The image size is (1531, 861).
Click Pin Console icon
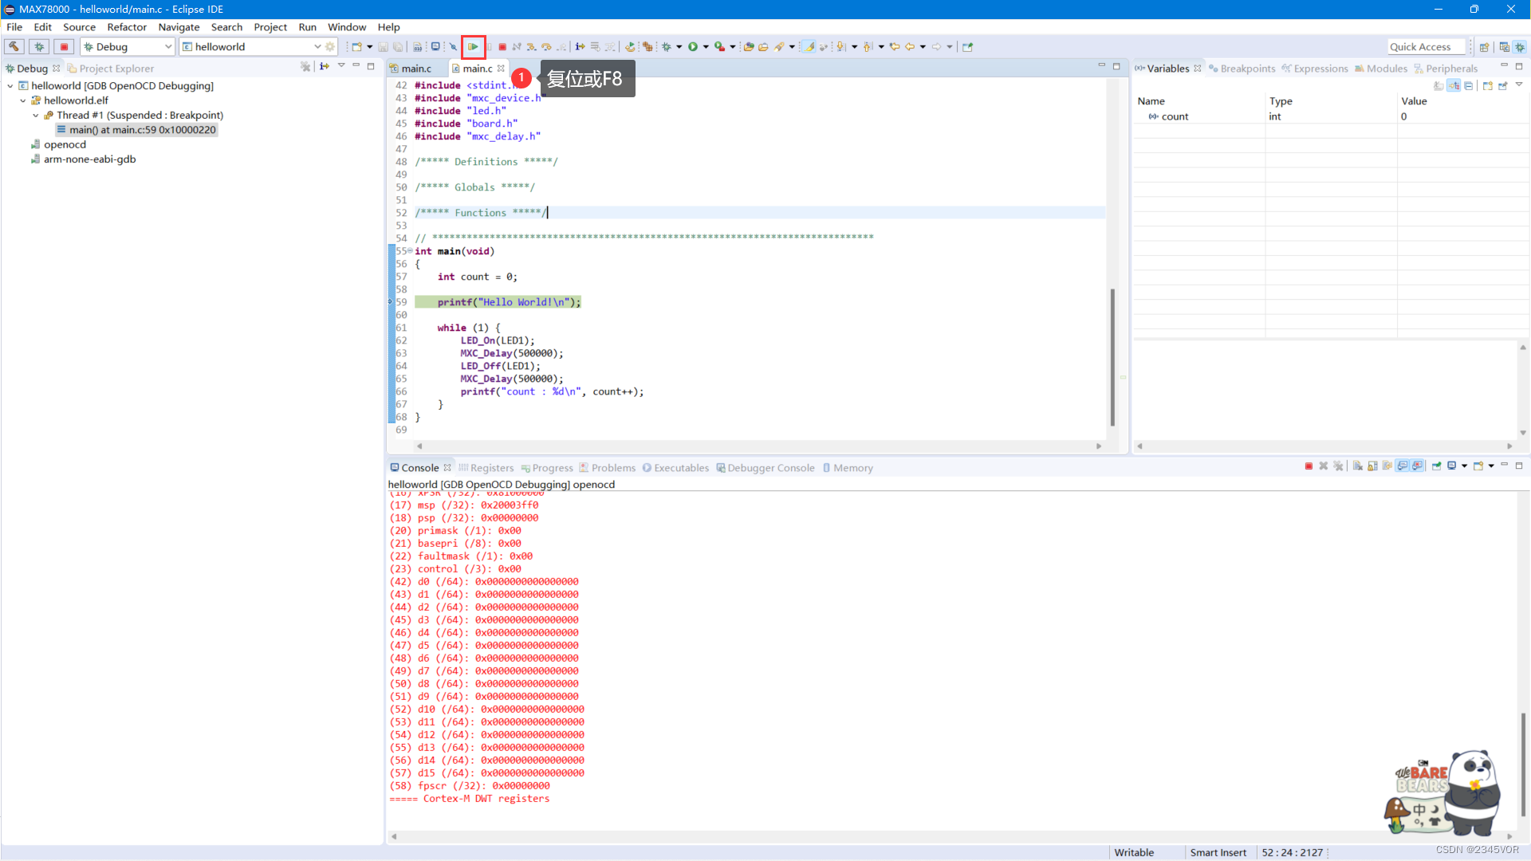(x=1436, y=466)
